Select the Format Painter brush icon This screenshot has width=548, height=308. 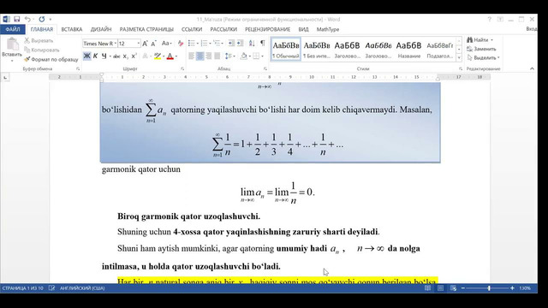pos(27,59)
